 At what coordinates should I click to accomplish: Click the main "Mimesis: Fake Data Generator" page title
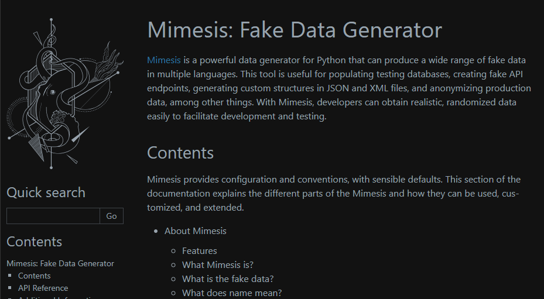pyautogui.click(x=295, y=29)
